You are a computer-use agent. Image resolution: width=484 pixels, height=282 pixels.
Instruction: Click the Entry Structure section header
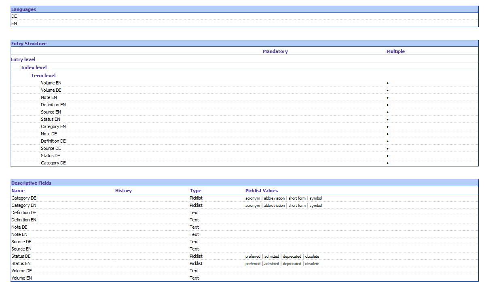pyautogui.click(x=29, y=44)
